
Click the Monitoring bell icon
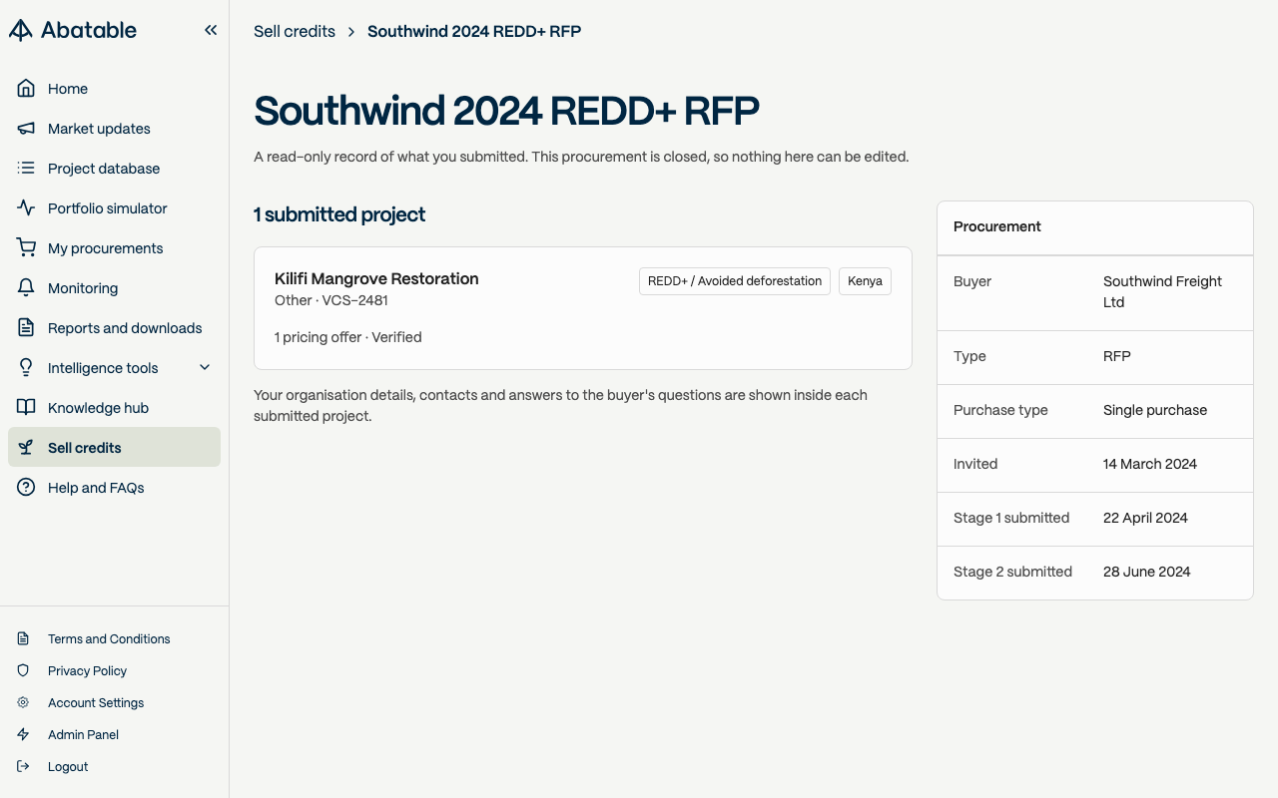pyautogui.click(x=26, y=288)
